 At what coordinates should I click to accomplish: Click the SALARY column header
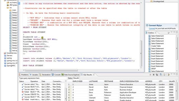pyautogui.click(x=172, y=81)
